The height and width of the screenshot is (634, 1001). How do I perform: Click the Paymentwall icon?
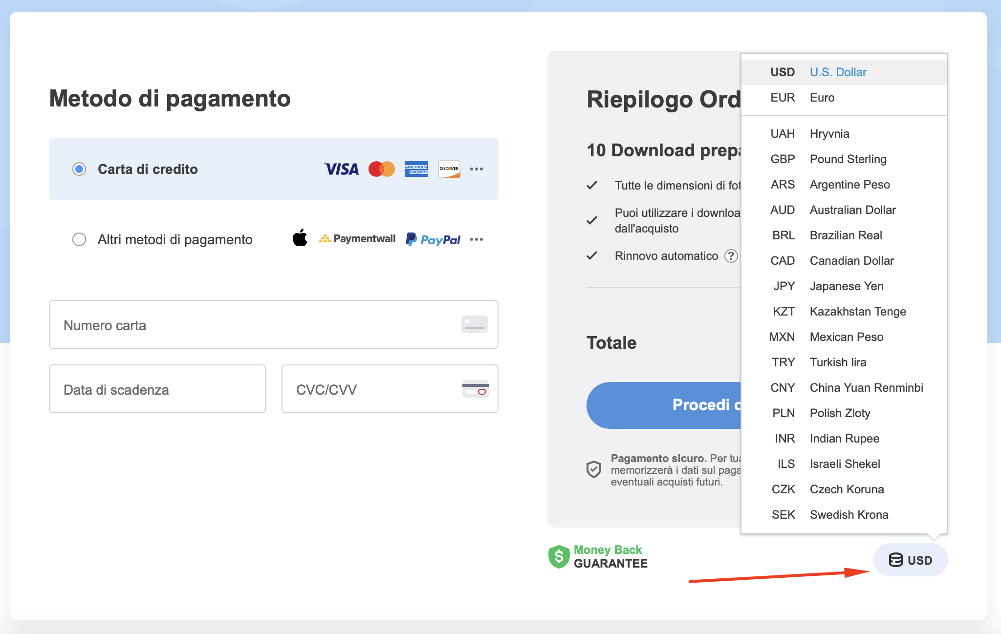(x=357, y=239)
